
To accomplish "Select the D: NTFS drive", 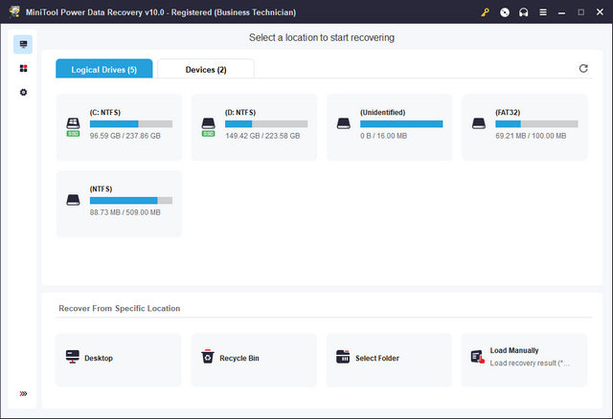I will 254,124.
